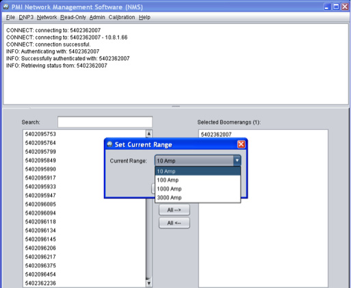The width and height of the screenshot is (351, 288).
Task: Click log line 'INFO: Authenticating with: 5402362007'
Action: click(53, 51)
